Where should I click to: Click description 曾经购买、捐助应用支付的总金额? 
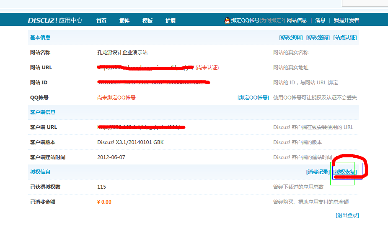point(311,202)
